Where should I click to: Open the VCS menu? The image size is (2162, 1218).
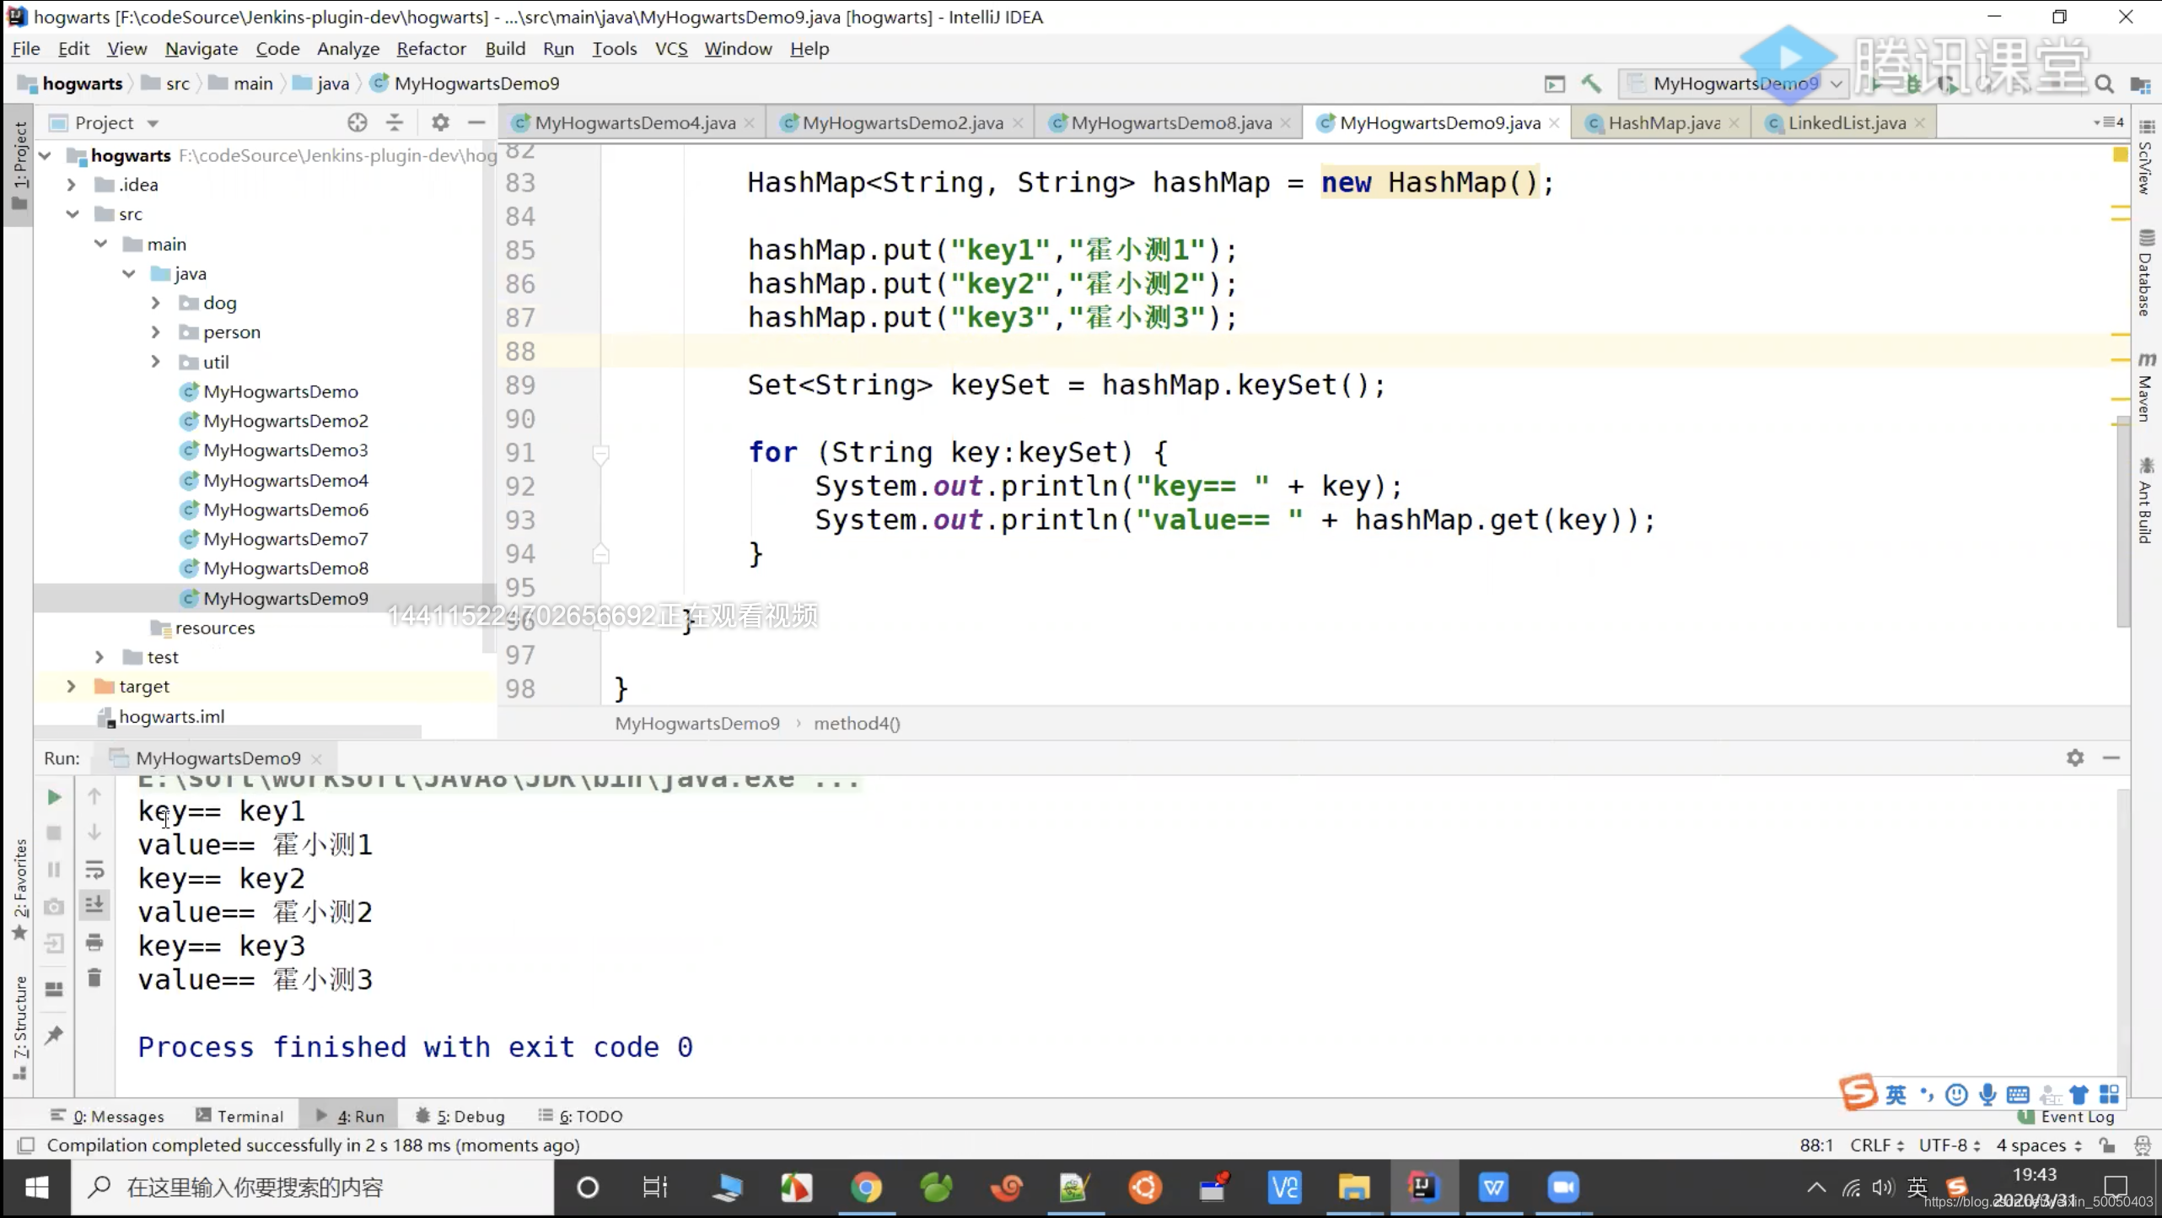click(671, 49)
